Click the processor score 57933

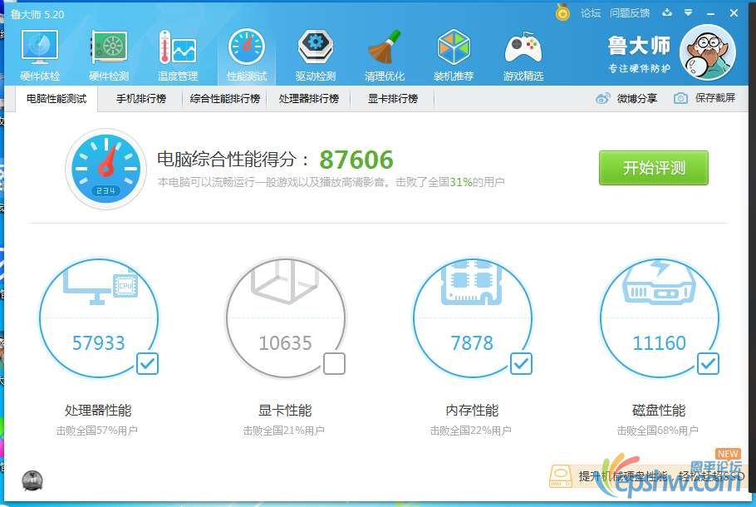tap(98, 343)
